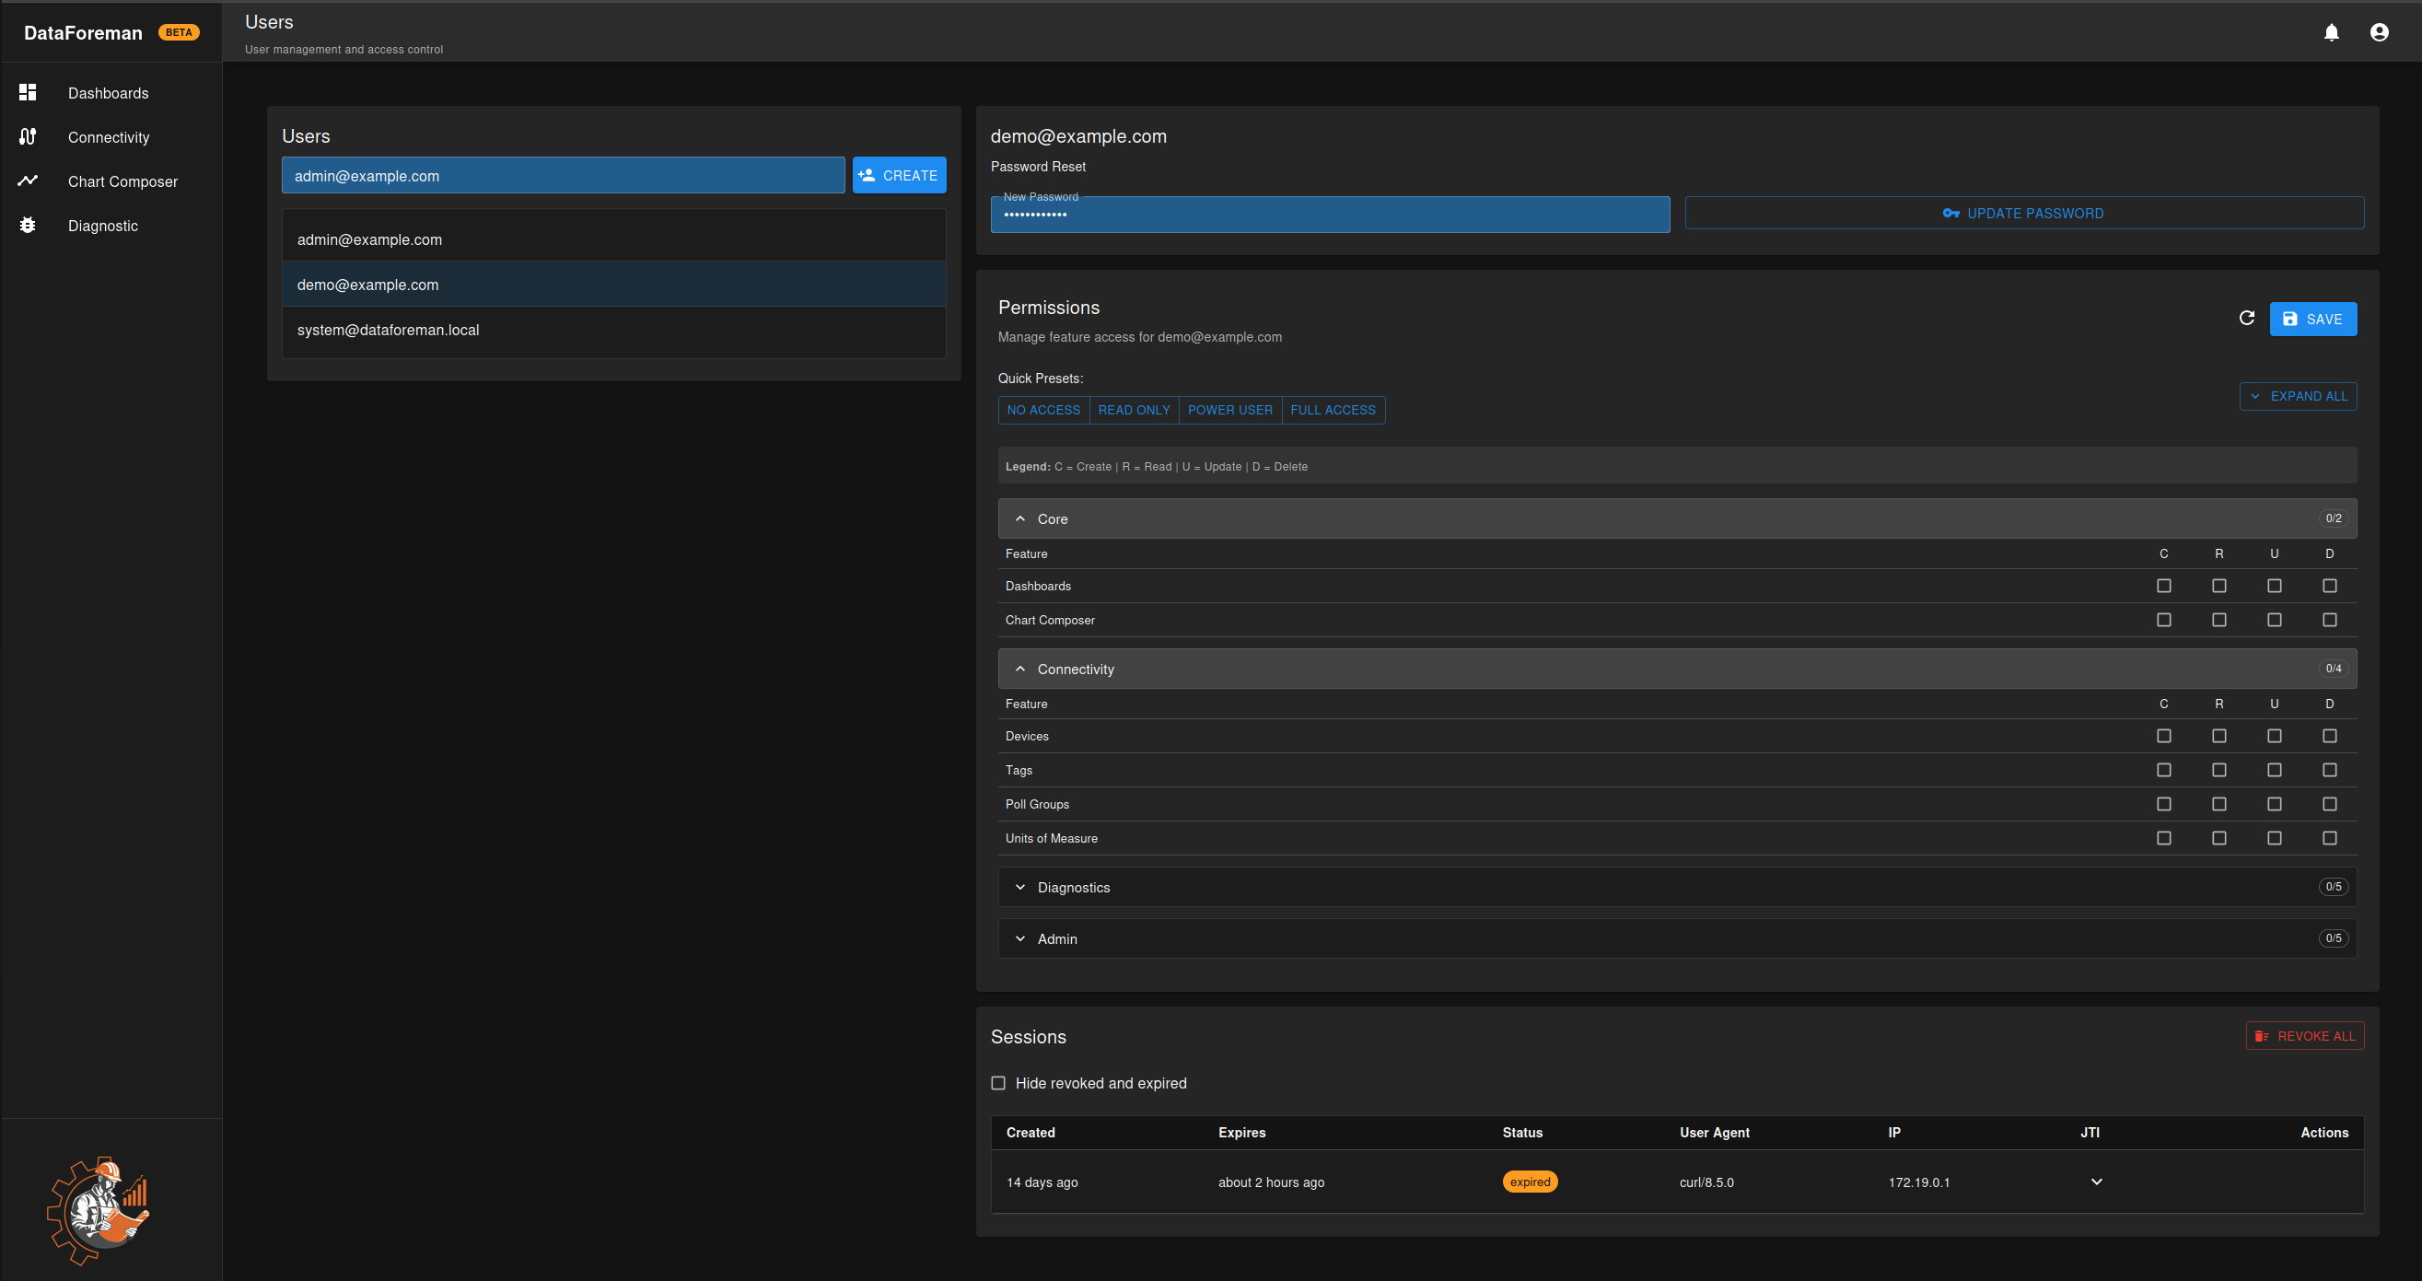Open the notifications bell

pos(2332,31)
